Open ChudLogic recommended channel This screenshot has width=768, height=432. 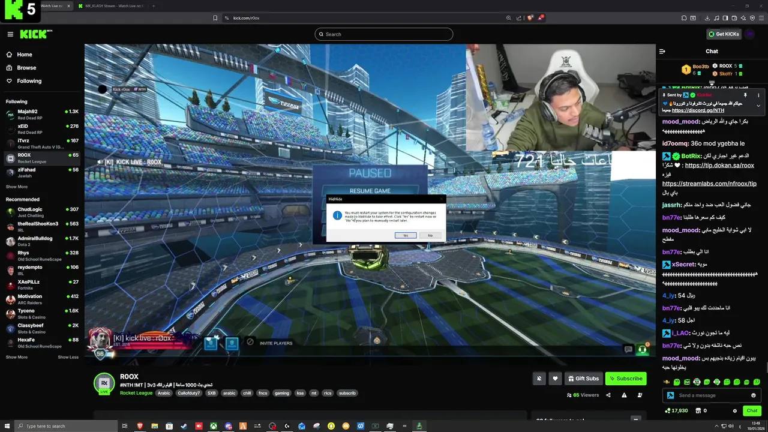(x=42, y=212)
